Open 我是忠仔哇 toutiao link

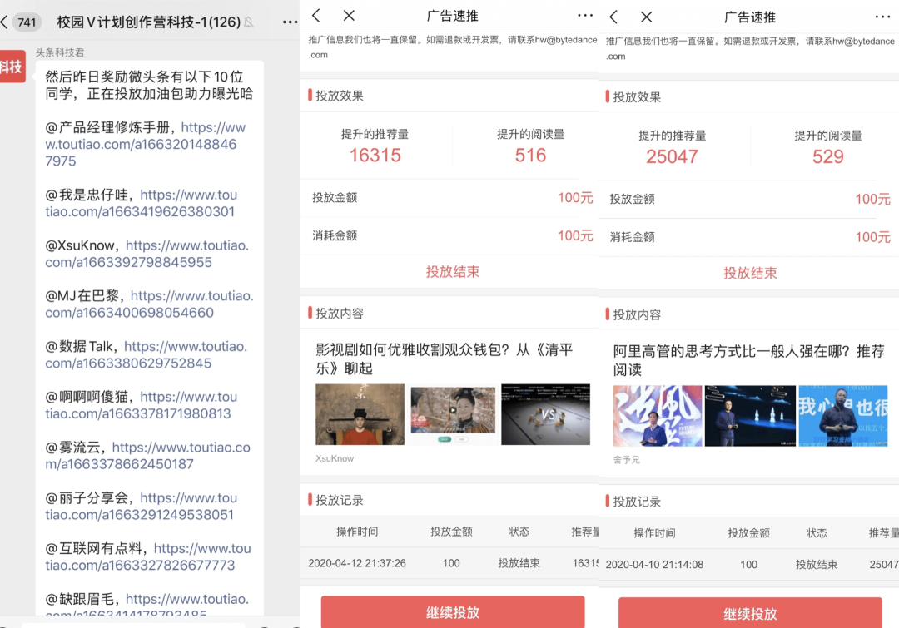[141, 203]
